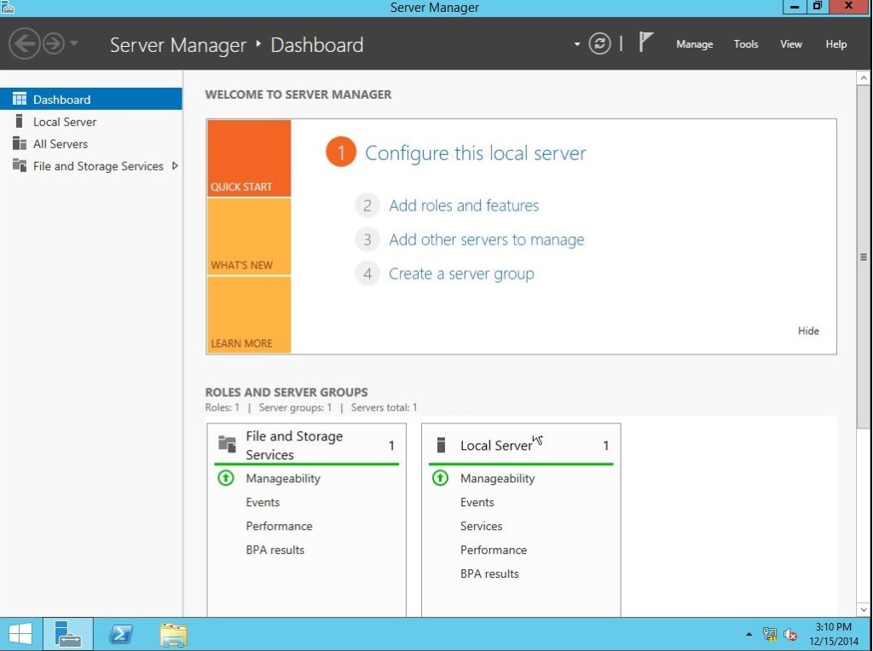The width and height of the screenshot is (873, 651).
Task: Hide the Welcome to Server Manager panel
Action: point(807,331)
